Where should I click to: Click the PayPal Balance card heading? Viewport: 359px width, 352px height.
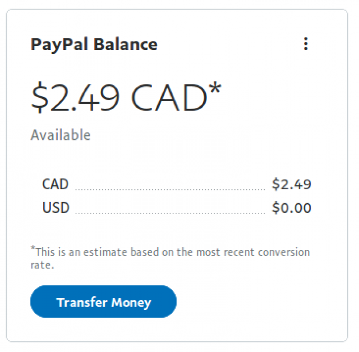[94, 44]
